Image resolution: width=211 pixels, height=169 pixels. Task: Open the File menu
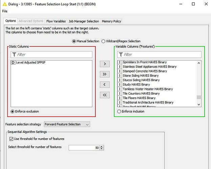coord(5,11)
